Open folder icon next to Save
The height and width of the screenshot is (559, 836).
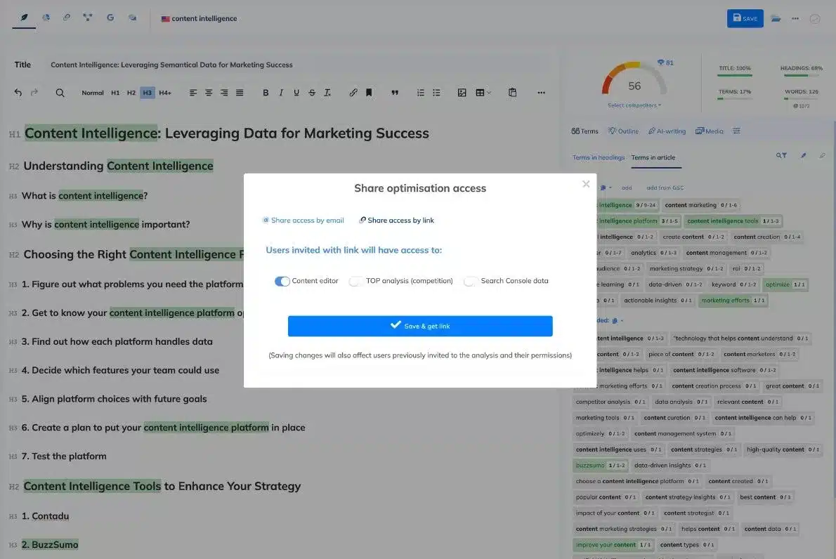point(776,18)
